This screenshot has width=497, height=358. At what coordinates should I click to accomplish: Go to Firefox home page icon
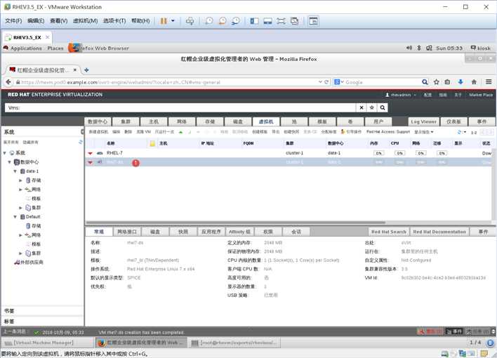[x=474, y=82]
